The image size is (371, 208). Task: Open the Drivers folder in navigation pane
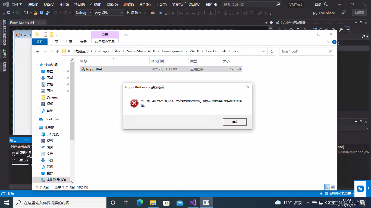52,97
